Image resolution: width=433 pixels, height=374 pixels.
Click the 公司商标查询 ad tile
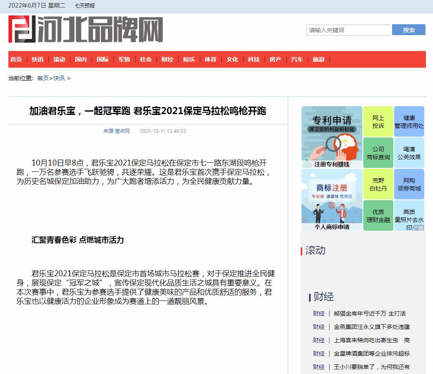pos(378,153)
